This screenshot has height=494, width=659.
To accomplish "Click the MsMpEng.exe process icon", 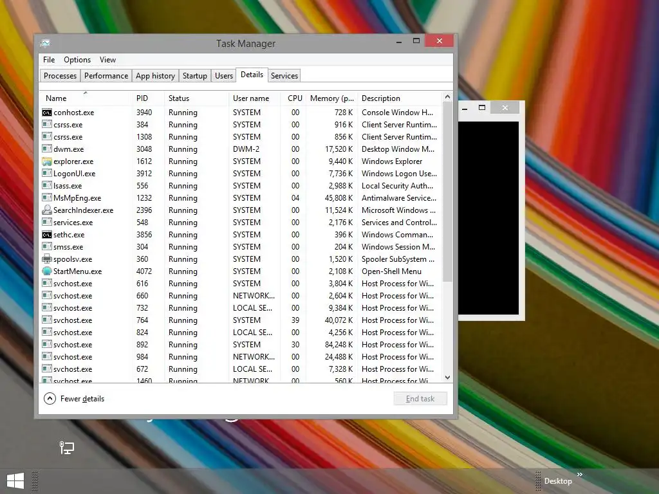I will (x=46, y=198).
